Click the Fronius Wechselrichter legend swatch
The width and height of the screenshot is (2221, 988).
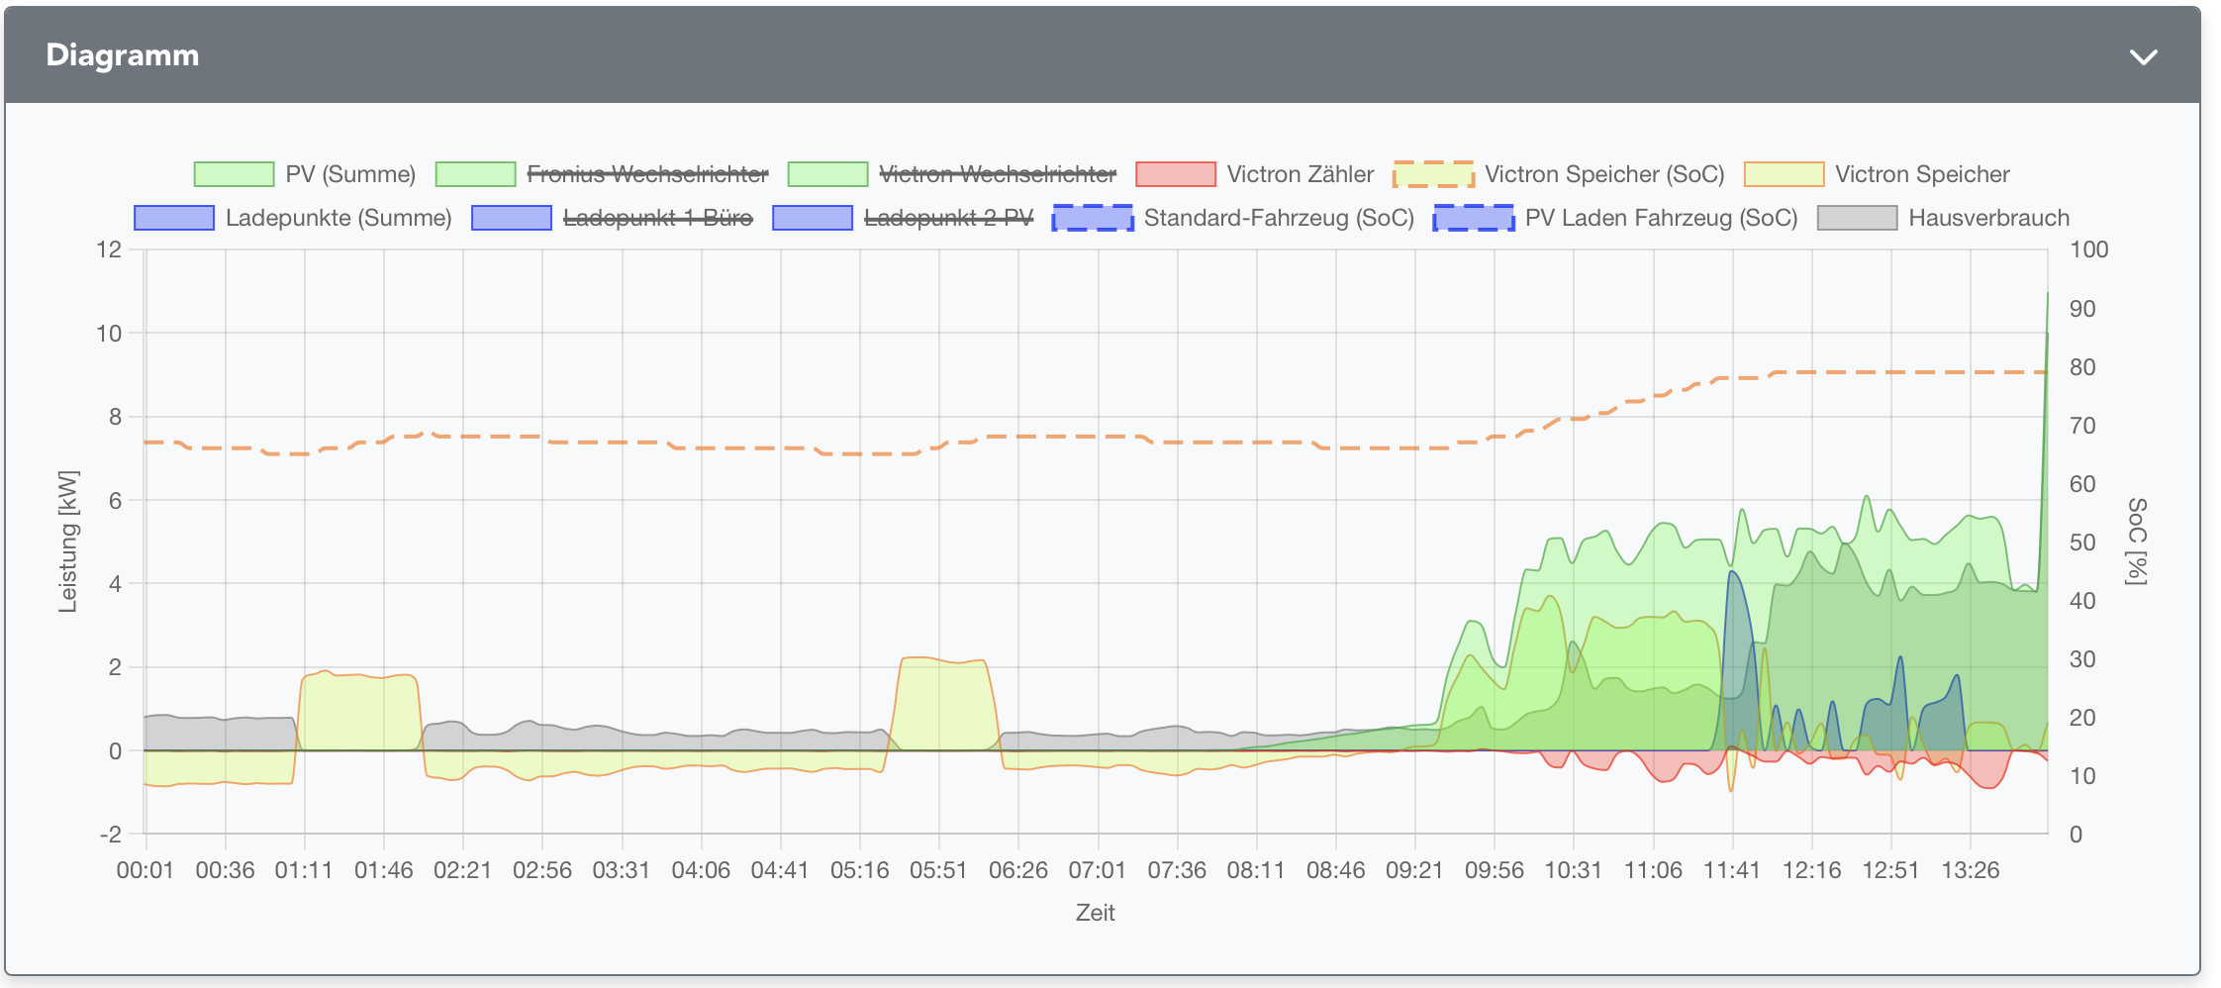476,174
